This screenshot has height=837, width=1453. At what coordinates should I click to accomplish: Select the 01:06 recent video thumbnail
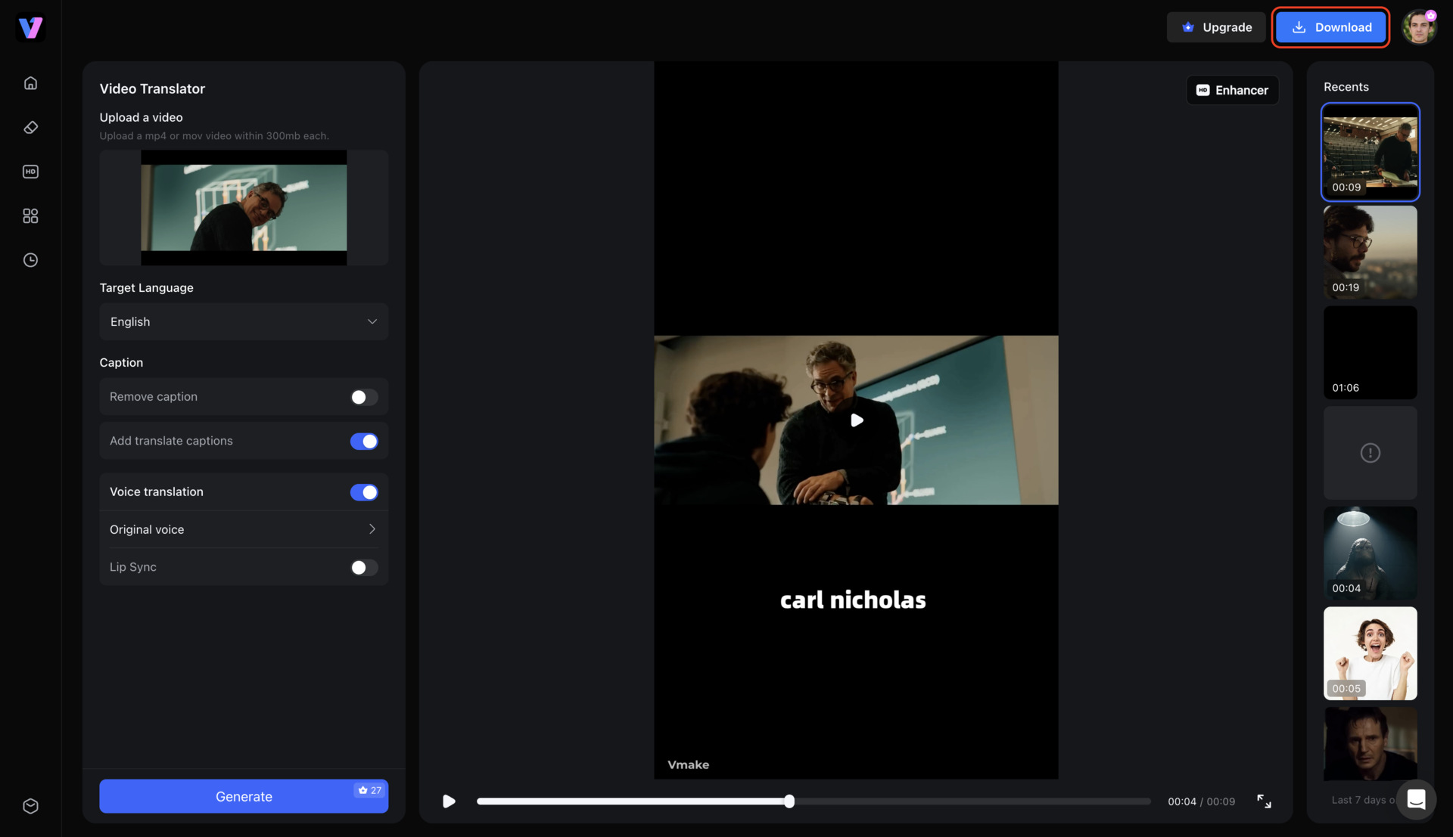[x=1370, y=353]
